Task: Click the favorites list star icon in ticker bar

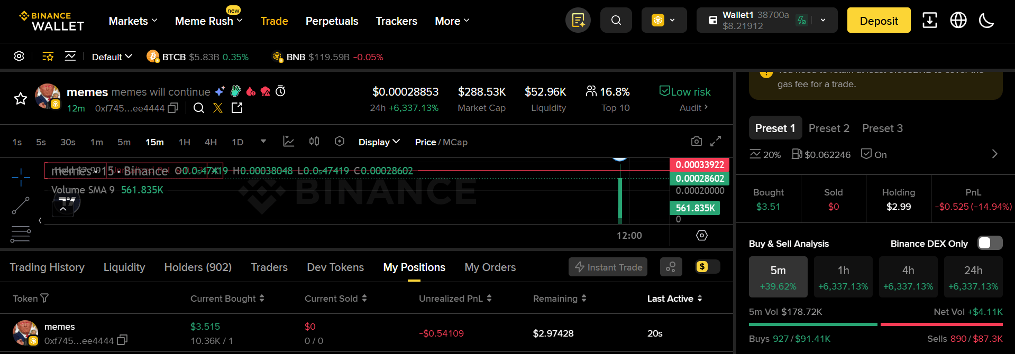Action: tap(48, 57)
